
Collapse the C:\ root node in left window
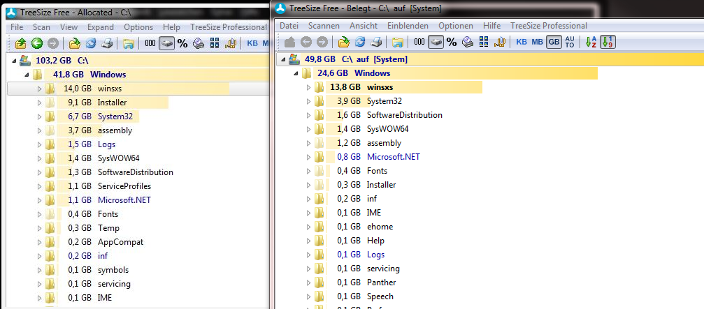13,61
